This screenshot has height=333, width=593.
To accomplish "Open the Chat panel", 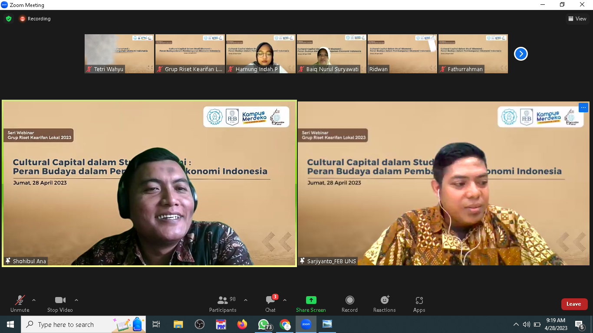I will click(270, 304).
